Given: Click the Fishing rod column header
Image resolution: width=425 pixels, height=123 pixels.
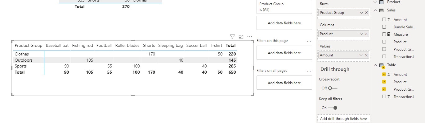Looking at the screenshot, I should (x=83, y=45).
